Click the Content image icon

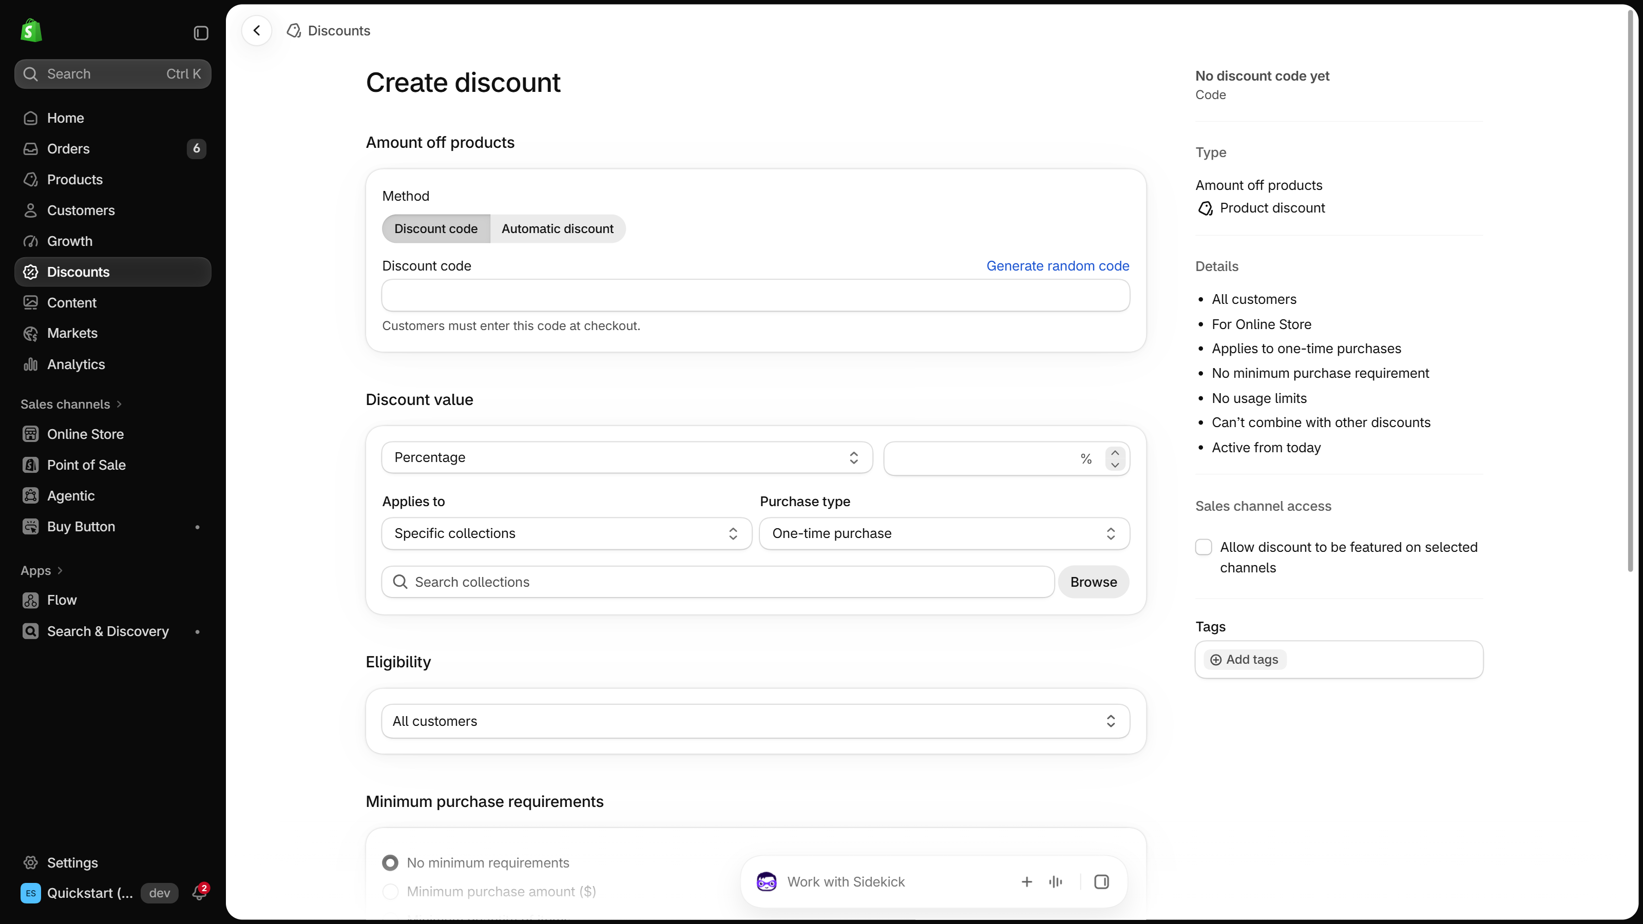pyautogui.click(x=31, y=302)
